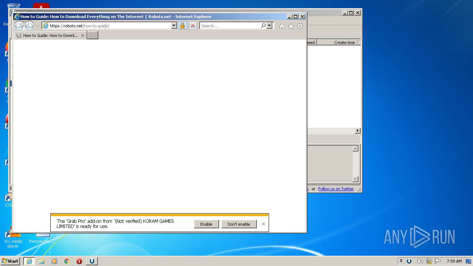Viewport: 473px width, 266px height.
Task: Open the clock showing 7:59 AM
Action: 454,261
